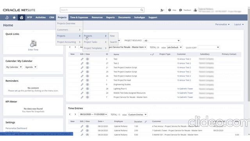The image size is (250, 141).
Task: Open the My Calendar dropdown
Action: click(x=14, y=67)
